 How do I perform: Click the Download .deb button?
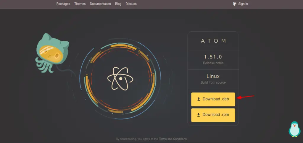(213, 99)
